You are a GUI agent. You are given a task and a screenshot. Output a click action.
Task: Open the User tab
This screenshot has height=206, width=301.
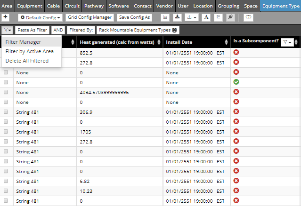pos(183,6)
